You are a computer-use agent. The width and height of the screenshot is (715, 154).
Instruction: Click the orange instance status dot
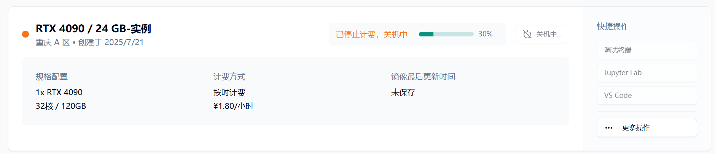click(x=25, y=34)
